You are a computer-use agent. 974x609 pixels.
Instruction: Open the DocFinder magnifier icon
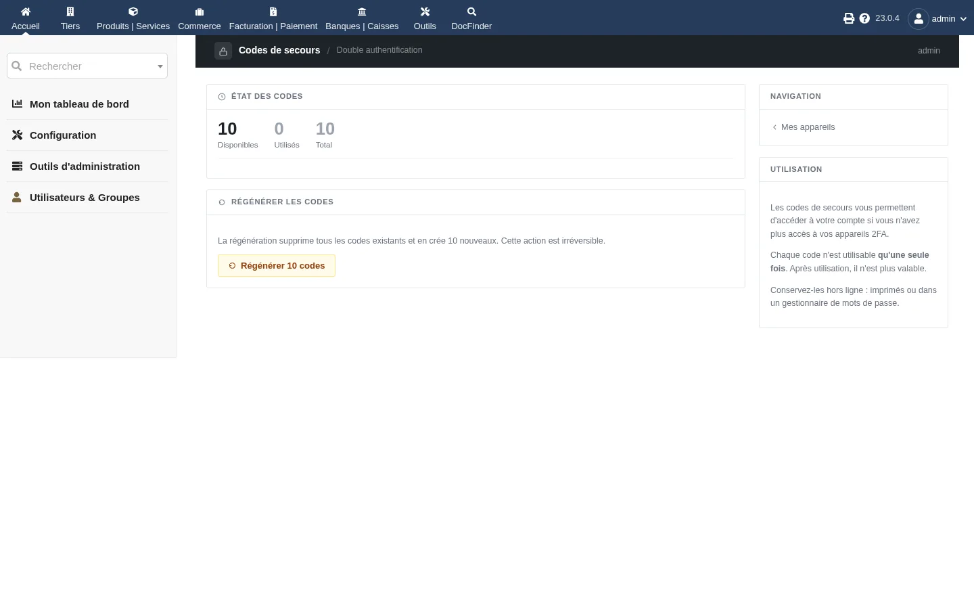471,12
